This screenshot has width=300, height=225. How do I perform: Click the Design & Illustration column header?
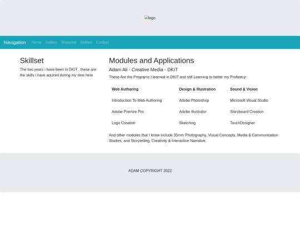coord(197,89)
